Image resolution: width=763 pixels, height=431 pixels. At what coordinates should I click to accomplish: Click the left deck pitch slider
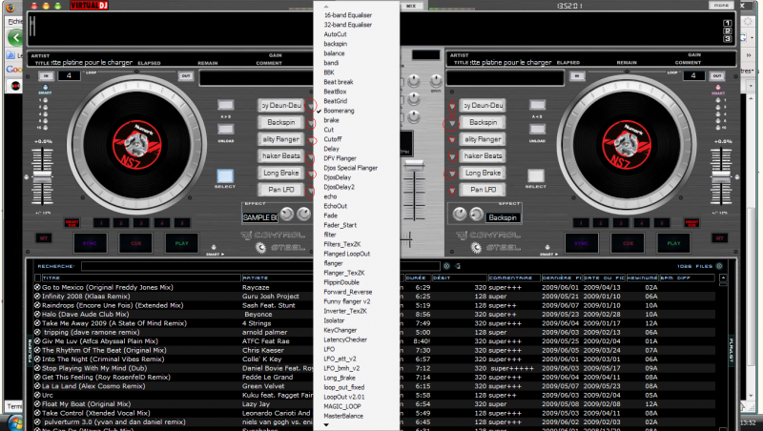pyautogui.click(x=44, y=177)
